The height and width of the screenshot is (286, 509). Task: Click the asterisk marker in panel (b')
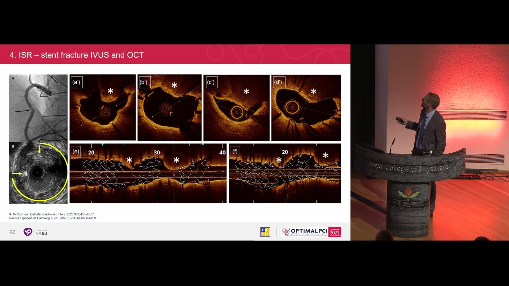(x=174, y=85)
